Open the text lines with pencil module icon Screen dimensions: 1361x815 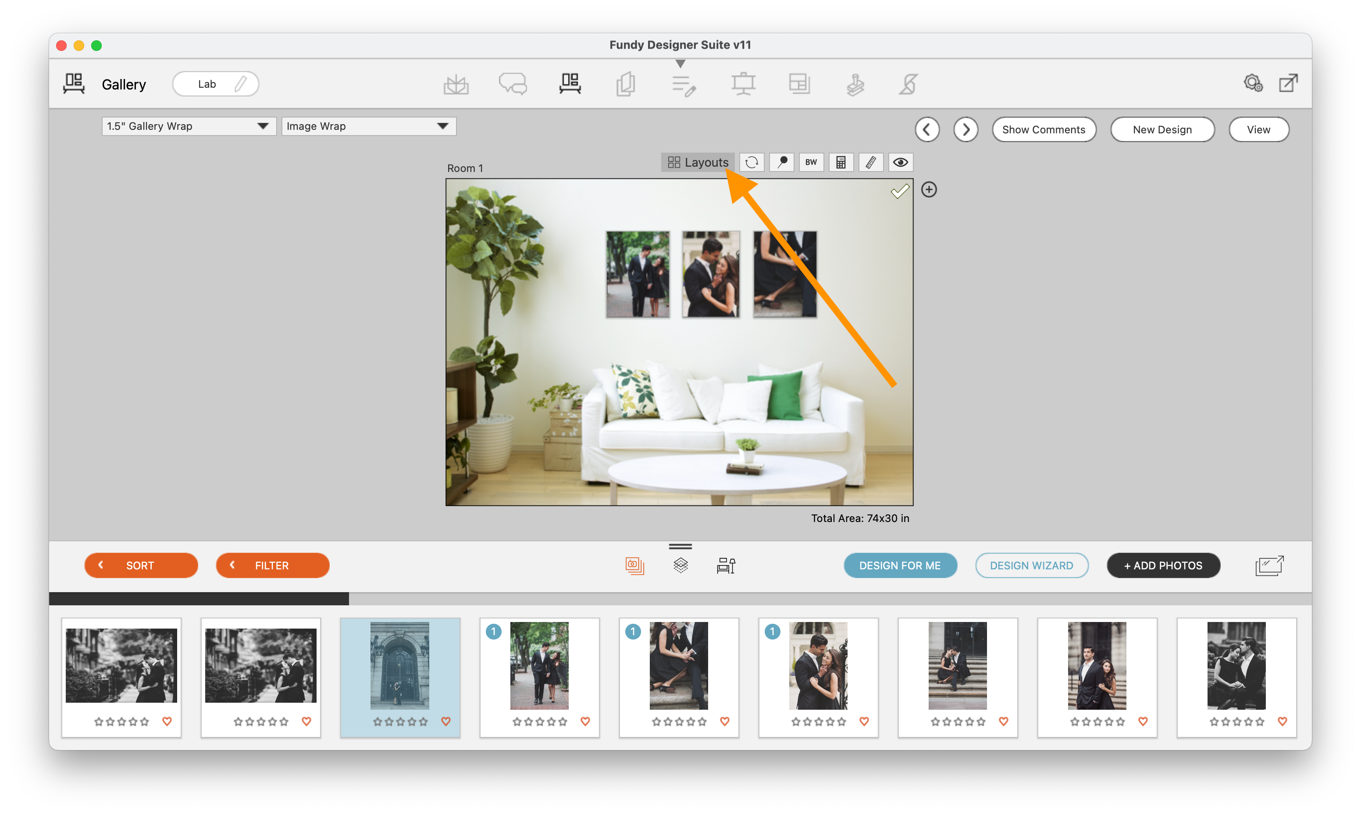684,85
